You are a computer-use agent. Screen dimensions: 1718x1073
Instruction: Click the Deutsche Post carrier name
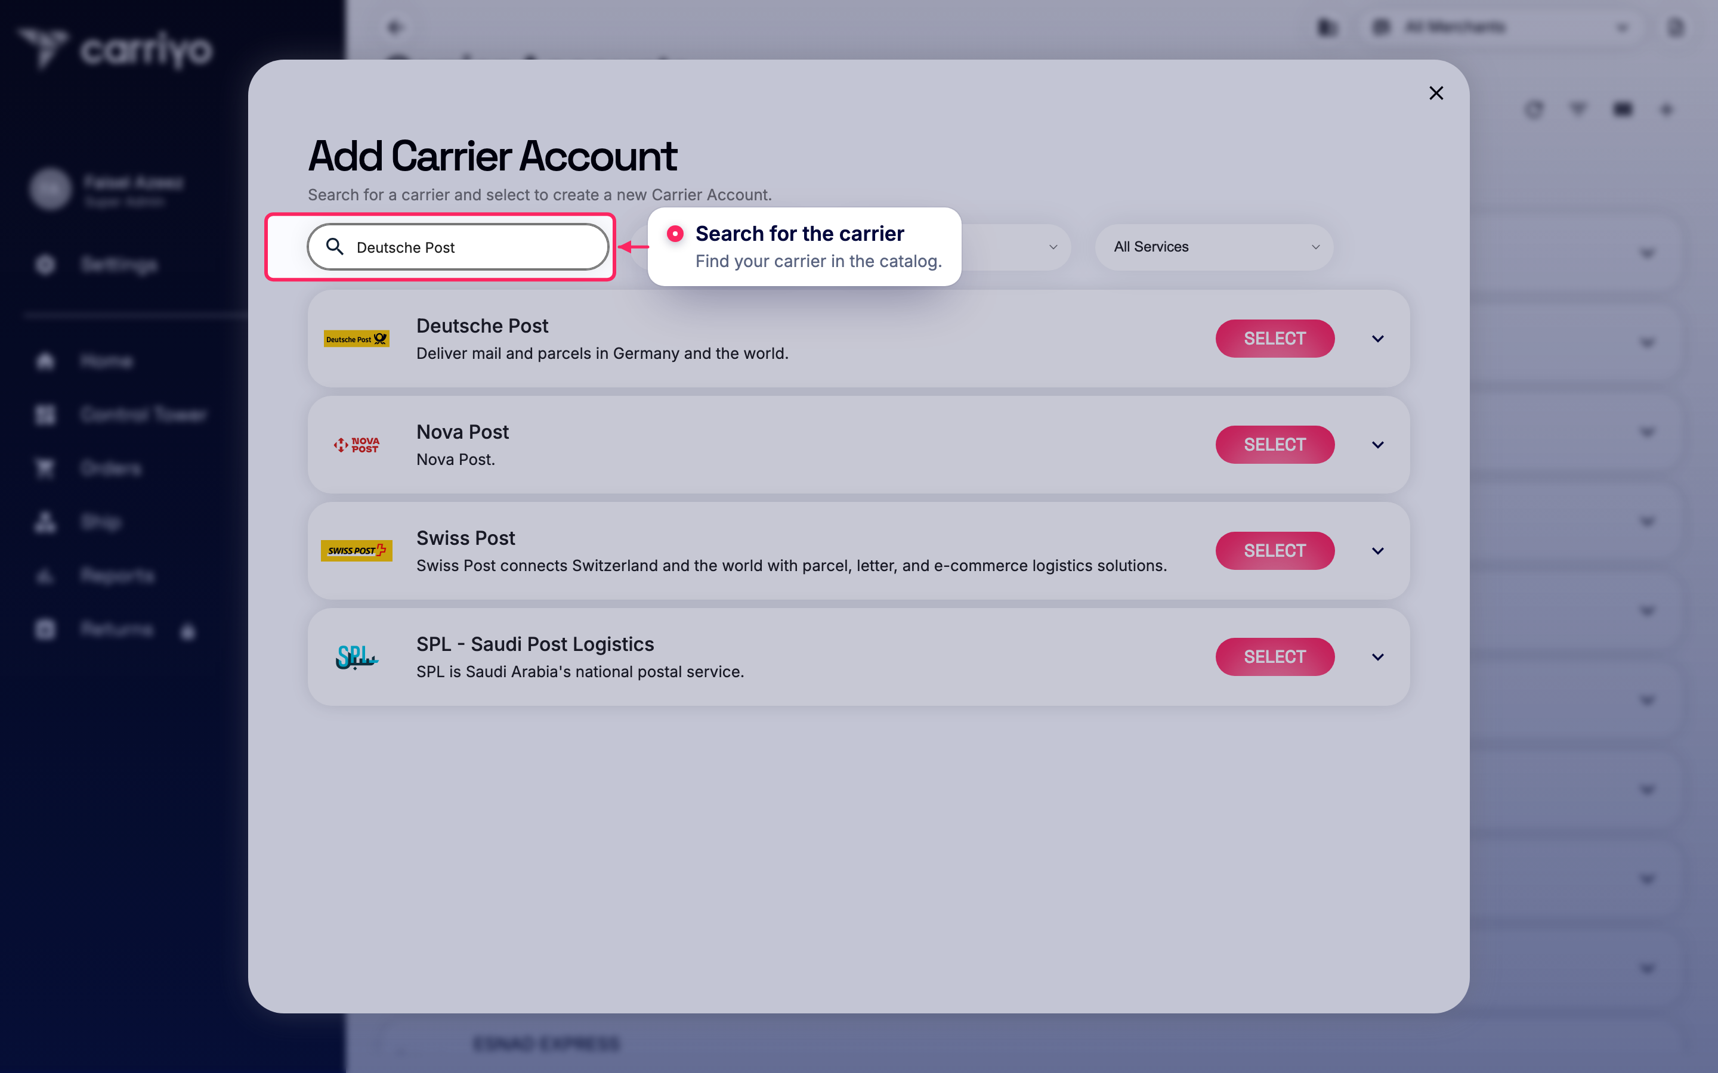pyautogui.click(x=482, y=325)
